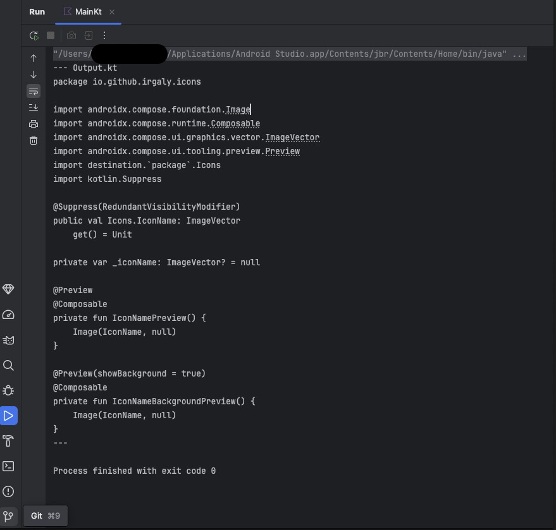556x530 pixels.
Task: Open the Problems tool window
Action: click(x=8, y=491)
